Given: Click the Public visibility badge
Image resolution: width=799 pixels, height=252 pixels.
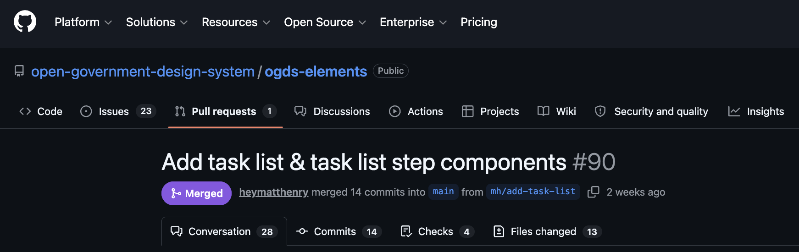Looking at the screenshot, I should point(391,71).
